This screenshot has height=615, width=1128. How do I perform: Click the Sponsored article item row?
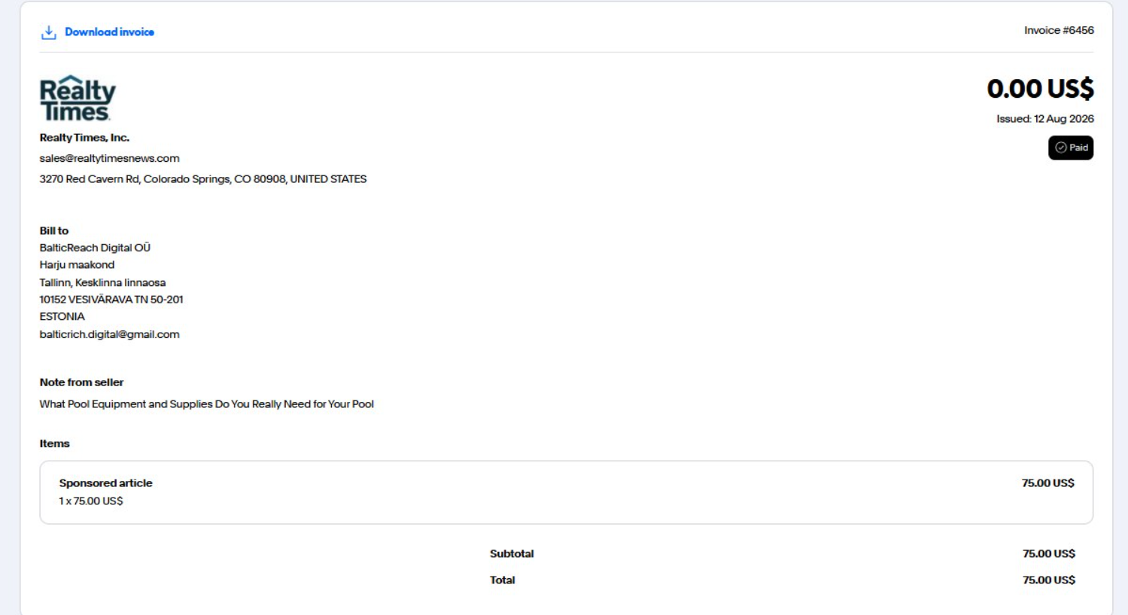[566, 492]
